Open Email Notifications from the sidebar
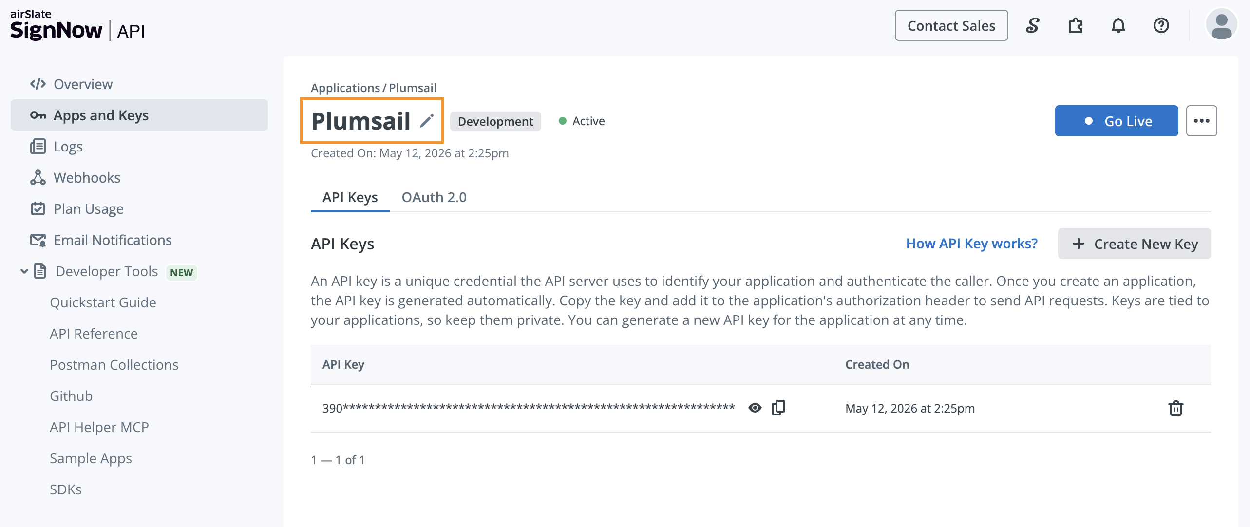 click(x=139, y=240)
